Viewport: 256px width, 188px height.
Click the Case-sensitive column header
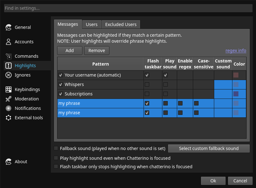pyautogui.click(x=204, y=64)
